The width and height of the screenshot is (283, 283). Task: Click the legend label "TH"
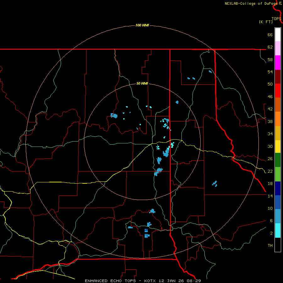pyautogui.click(x=270, y=246)
